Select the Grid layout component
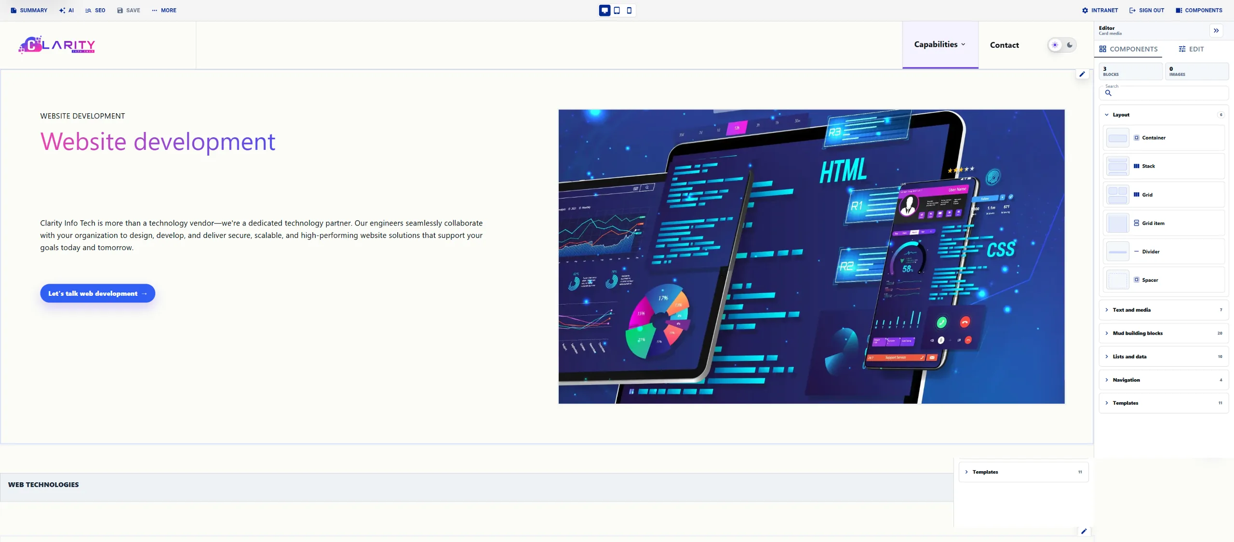This screenshot has width=1234, height=542. pos(1164,195)
